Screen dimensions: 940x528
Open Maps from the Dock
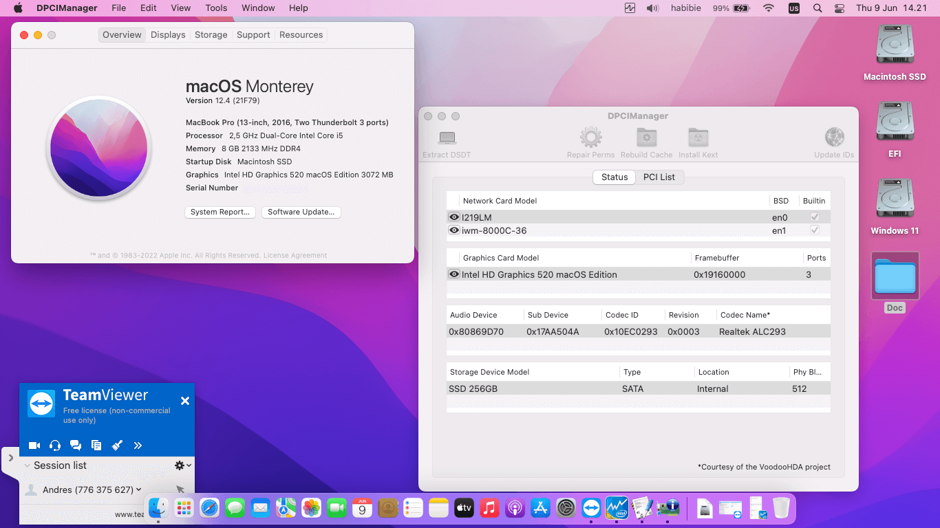(x=286, y=508)
